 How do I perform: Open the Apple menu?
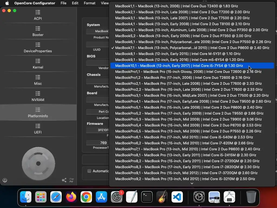tap(7, 3)
